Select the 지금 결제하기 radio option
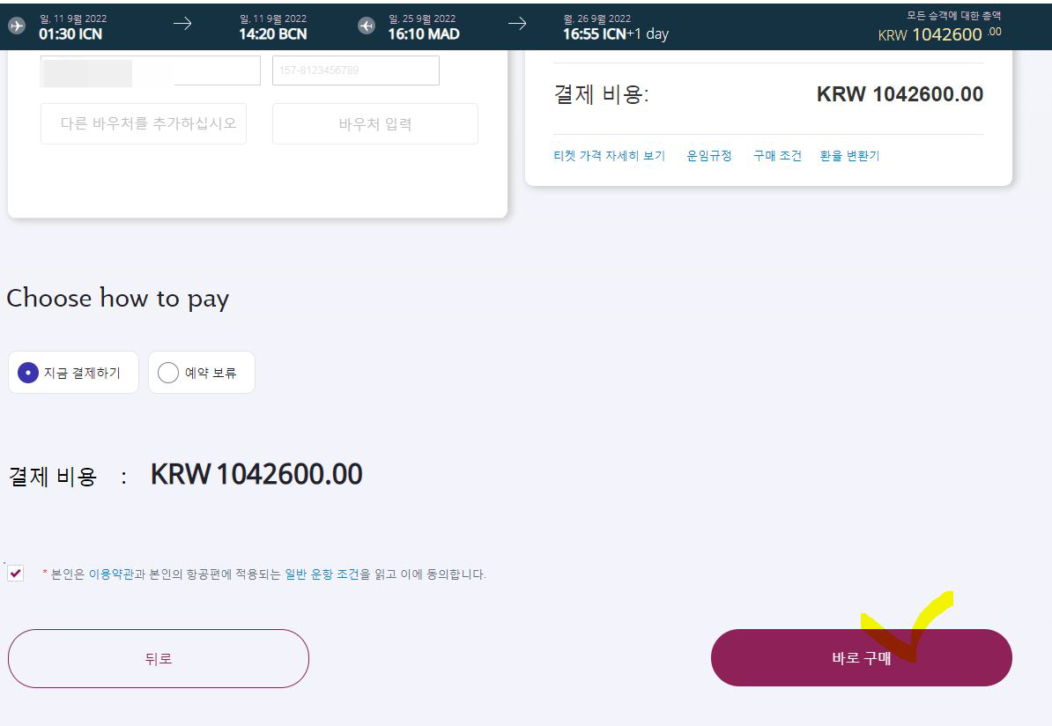This screenshot has height=726, width=1052. tap(73, 373)
